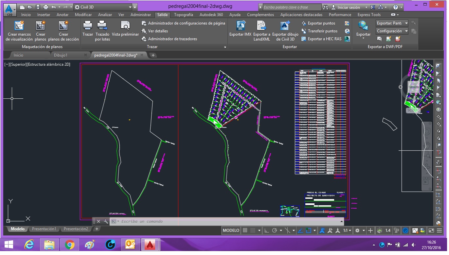
Task: Click Trazado por lotes
Action: pos(102,31)
